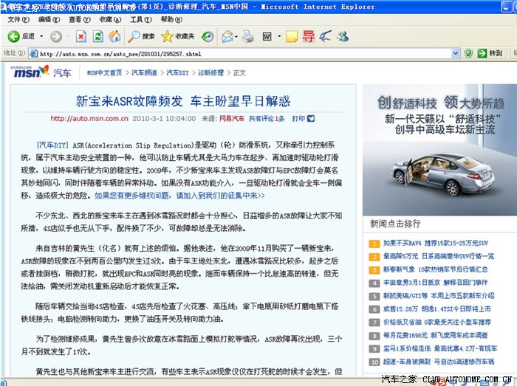Open the 工具(T) menu
The image size is (517, 386).
click(x=140, y=20)
